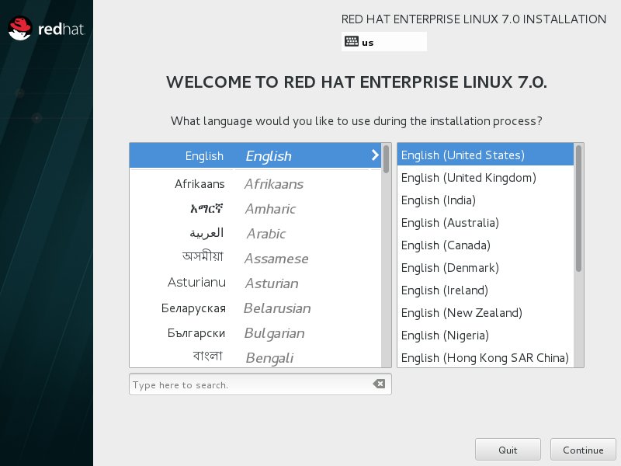The width and height of the screenshot is (621, 466).
Task: Select Afrikaans from the language list
Action: [x=255, y=184]
